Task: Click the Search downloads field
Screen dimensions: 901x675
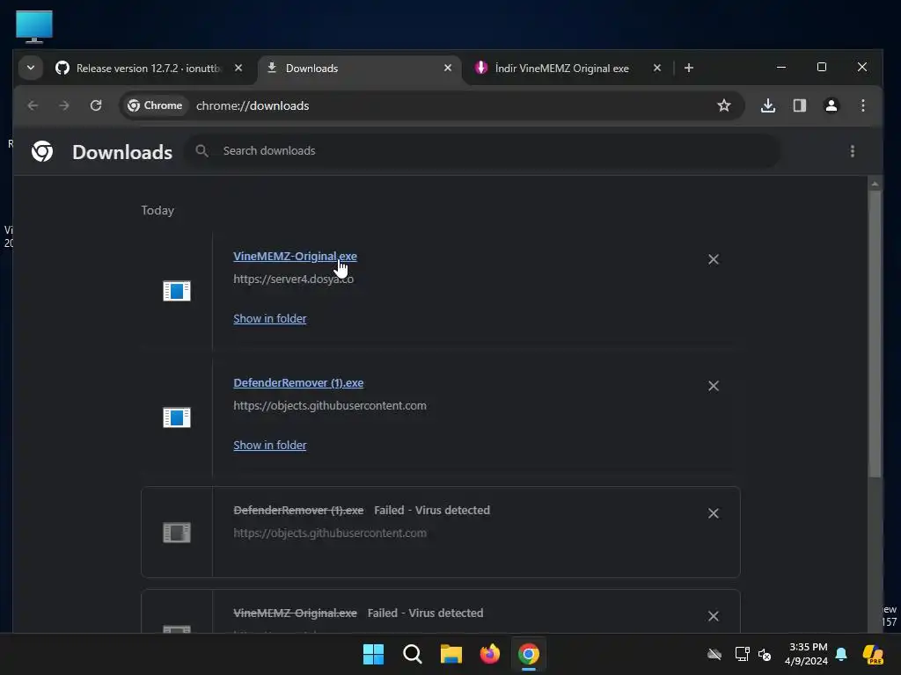Action: click(483, 151)
